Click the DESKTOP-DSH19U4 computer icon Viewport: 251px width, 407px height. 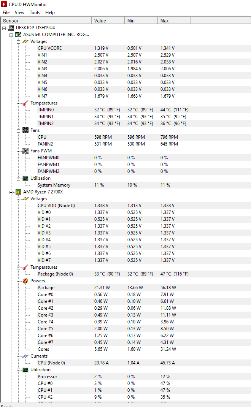pos(11,28)
